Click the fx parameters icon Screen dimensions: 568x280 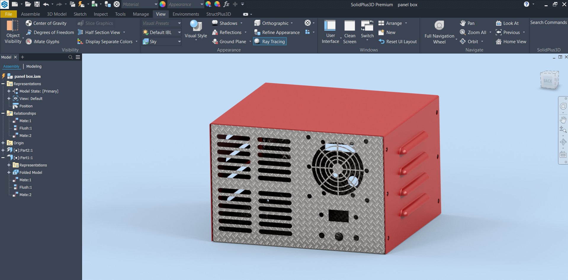coord(226,4)
